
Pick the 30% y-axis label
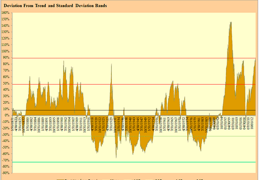[x=6, y=96]
